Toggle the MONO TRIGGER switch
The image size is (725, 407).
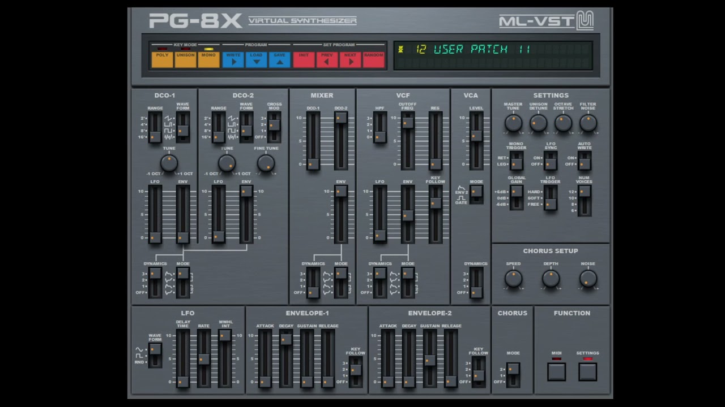tap(516, 161)
